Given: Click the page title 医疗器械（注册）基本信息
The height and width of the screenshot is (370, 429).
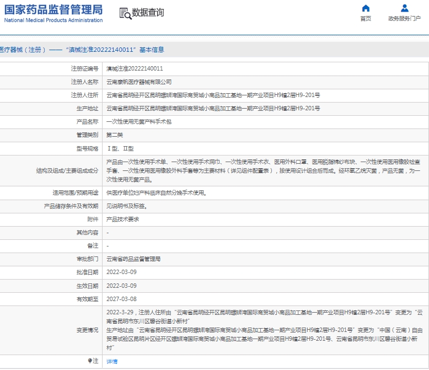Looking at the screenshot, I should 82,50.
